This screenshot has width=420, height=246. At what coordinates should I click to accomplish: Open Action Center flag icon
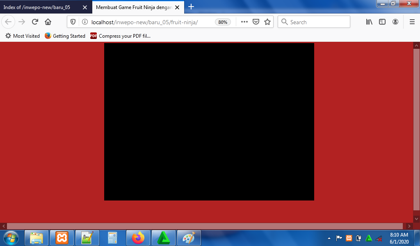point(339,238)
